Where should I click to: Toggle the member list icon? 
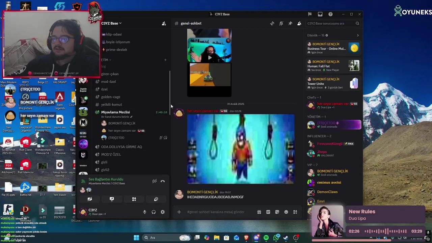tap(299, 23)
